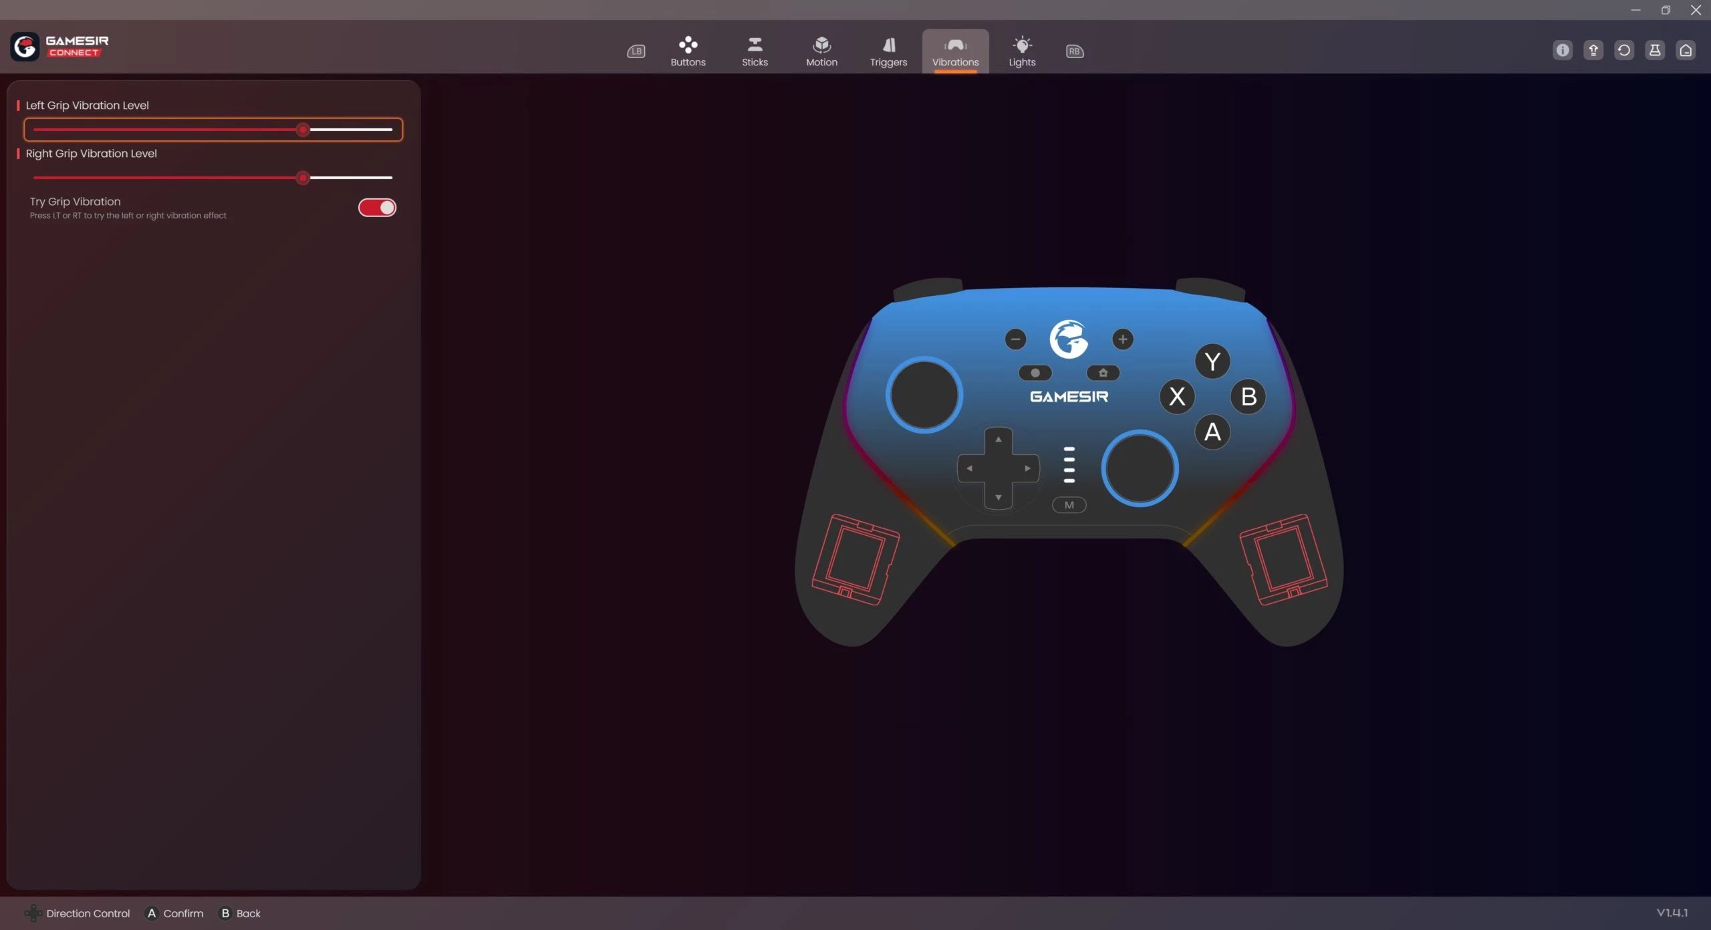The height and width of the screenshot is (930, 1711).
Task: Click the firmware upgrade arrow icon
Action: pos(1593,50)
